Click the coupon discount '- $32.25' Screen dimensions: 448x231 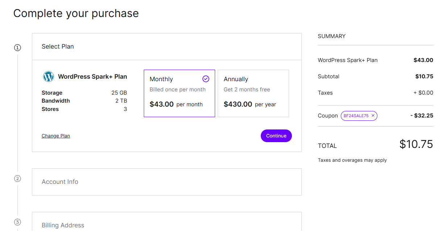pos(422,116)
